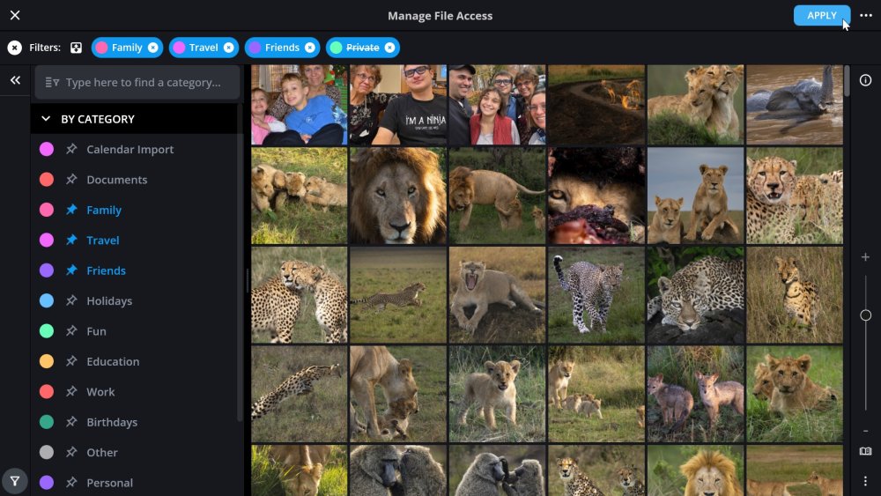881x496 pixels.
Task: Pin the Personal category
Action: pyautogui.click(x=71, y=483)
